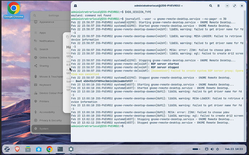Screen dimensions: 249x155
Task: Open the terminal hamburger menu
Action: click(219, 6)
